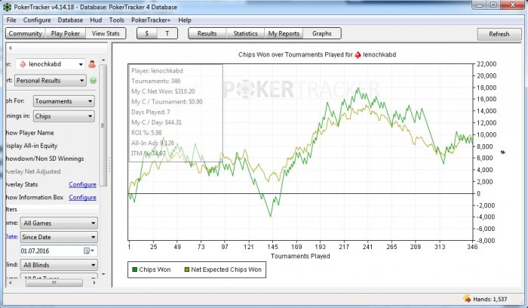This screenshot has width=528, height=308.
Task: Open the Tools menu
Action: [116, 20]
